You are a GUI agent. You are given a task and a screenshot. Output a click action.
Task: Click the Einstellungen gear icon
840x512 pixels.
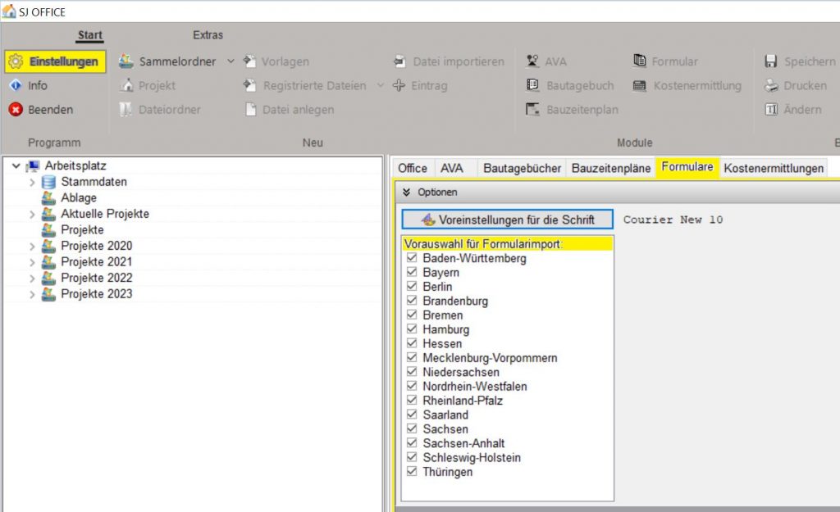[16, 61]
